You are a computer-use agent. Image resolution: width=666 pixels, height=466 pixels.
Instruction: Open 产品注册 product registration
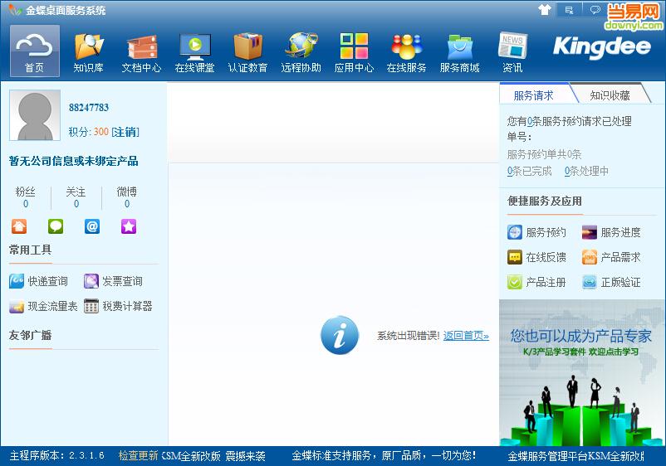(x=536, y=282)
